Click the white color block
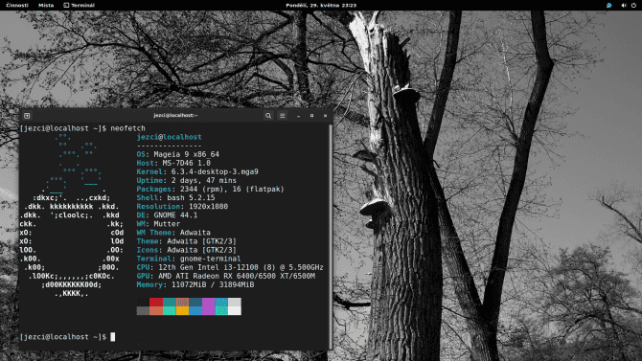The width and height of the screenshot is (642, 361). (x=235, y=310)
